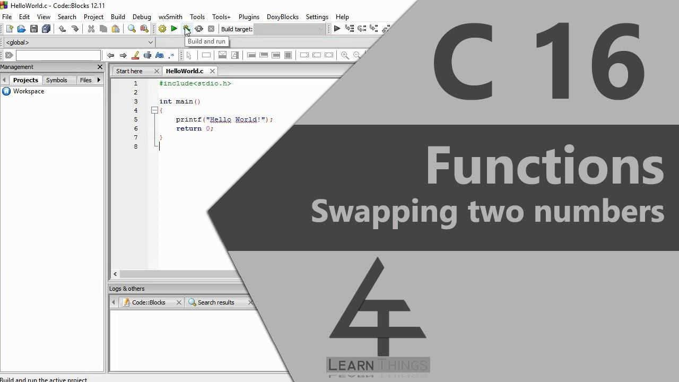The width and height of the screenshot is (679, 382).
Task: Collapse the code fold at line 4
Action: point(154,110)
